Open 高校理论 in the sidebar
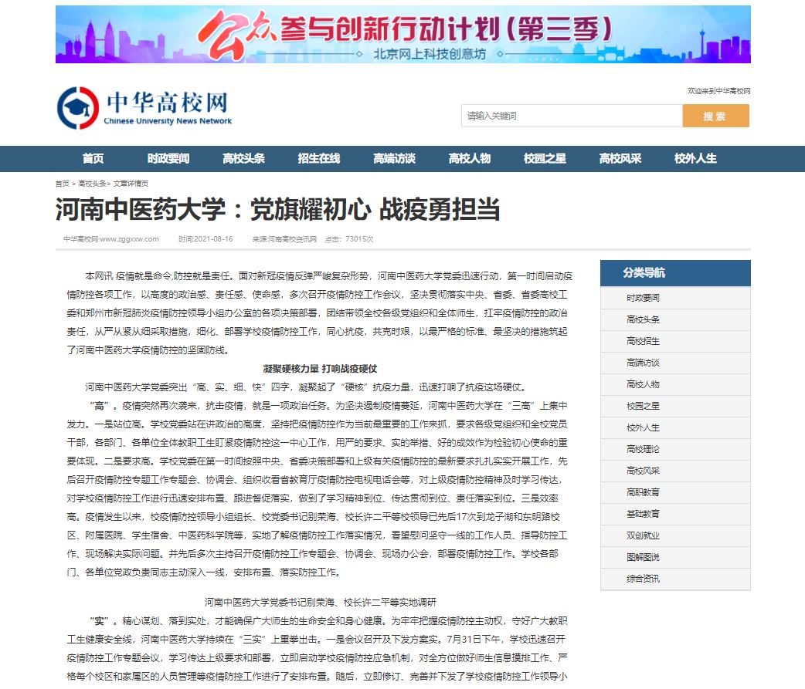This screenshot has height=689, width=805. [676, 449]
